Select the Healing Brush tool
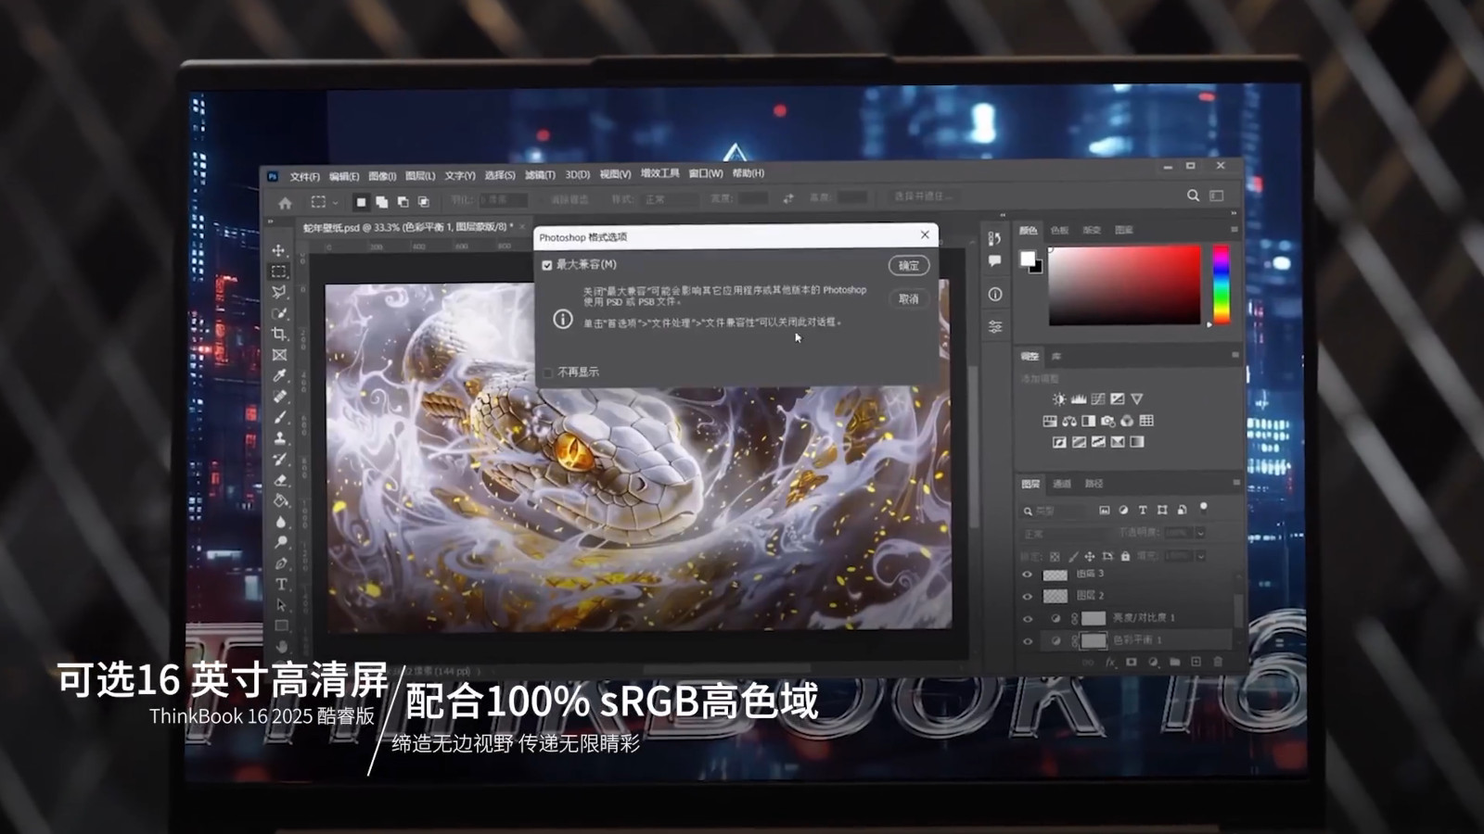1484x834 pixels. click(x=279, y=397)
